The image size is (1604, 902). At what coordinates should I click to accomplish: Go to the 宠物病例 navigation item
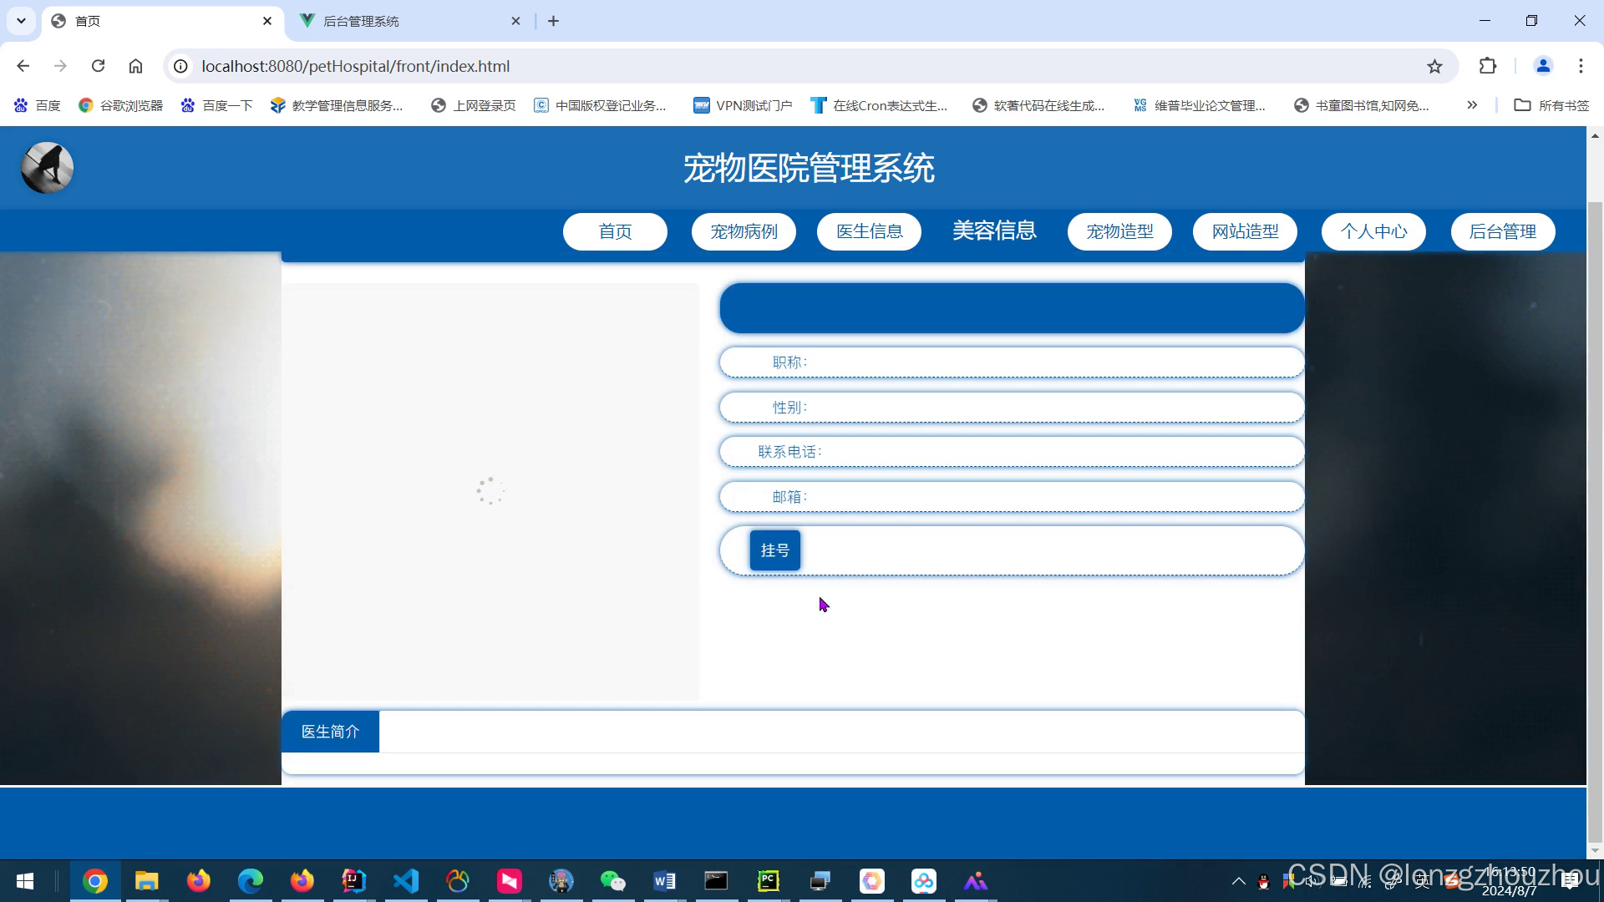click(744, 231)
